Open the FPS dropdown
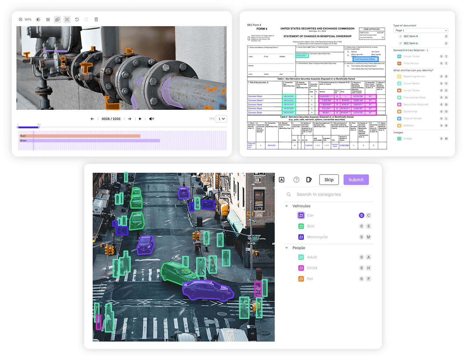The width and height of the screenshot is (466, 361). pyautogui.click(x=221, y=119)
